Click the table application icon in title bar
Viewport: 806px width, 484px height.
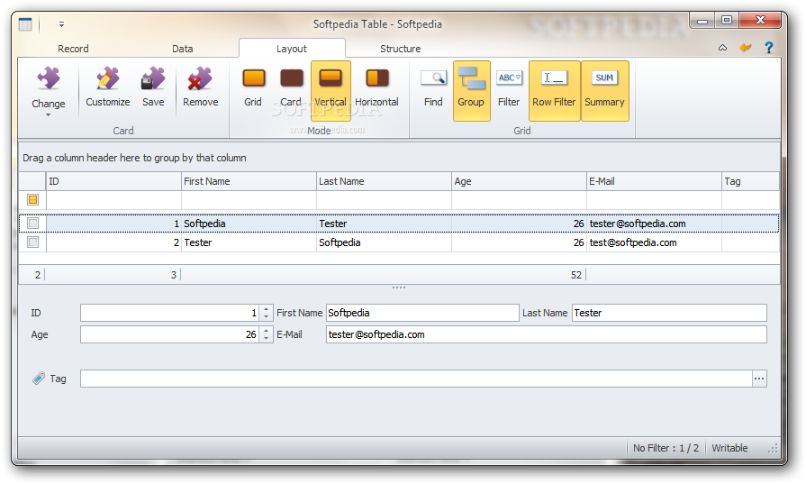pyautogui.click(x=25, y=24)
